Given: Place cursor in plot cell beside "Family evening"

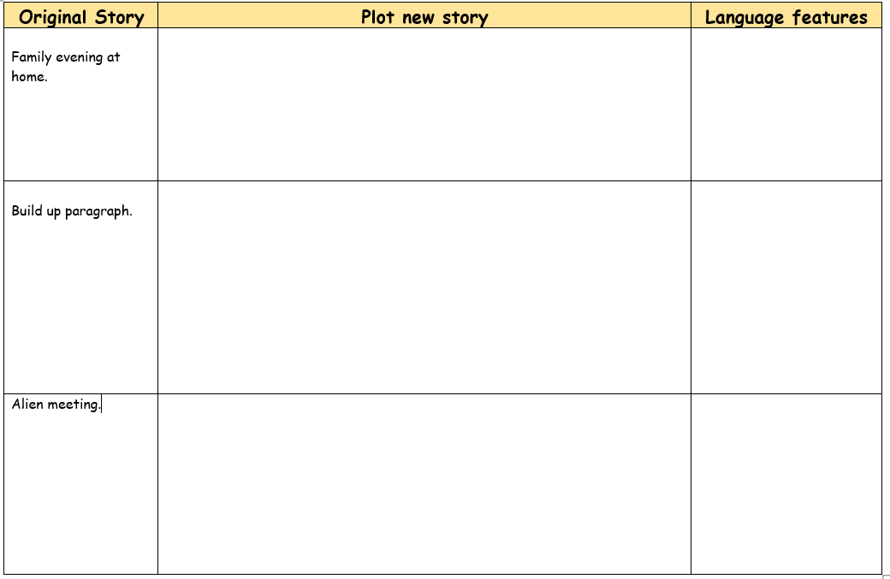Looking at the screenshot, I should click(x=424, y=104).
